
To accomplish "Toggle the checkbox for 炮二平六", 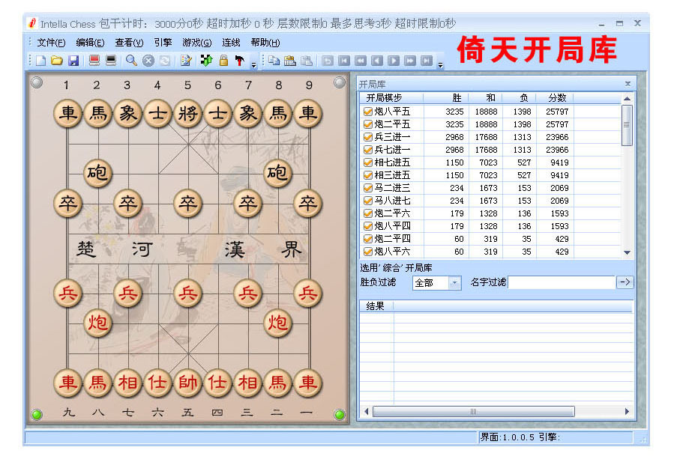I will pyautogui.click(x=368, y=213).
